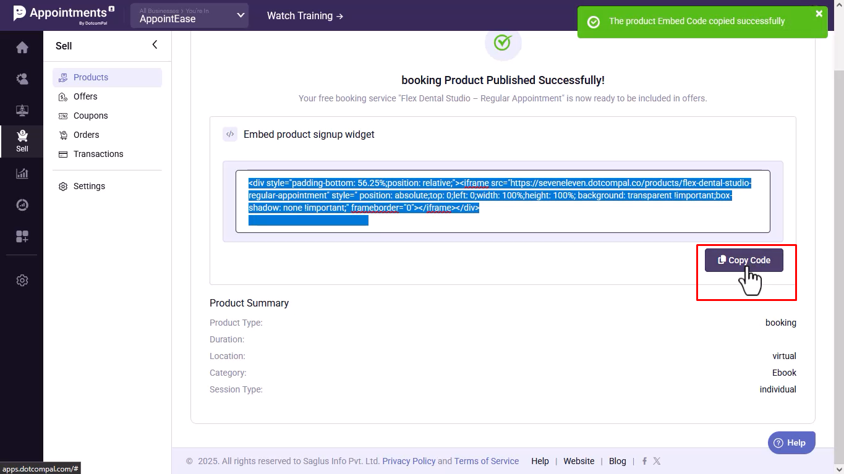Open Transactions in Sell menu
The image size is (844, 474).
tap(98, 154)
